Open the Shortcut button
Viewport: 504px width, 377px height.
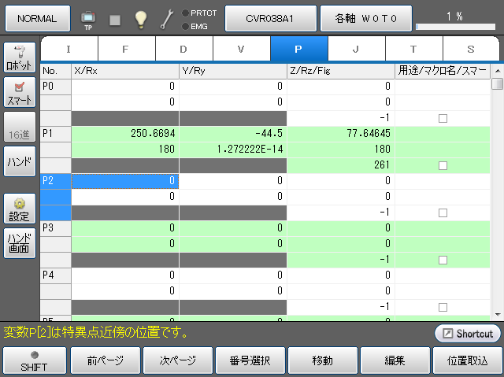tap(467, 333)
